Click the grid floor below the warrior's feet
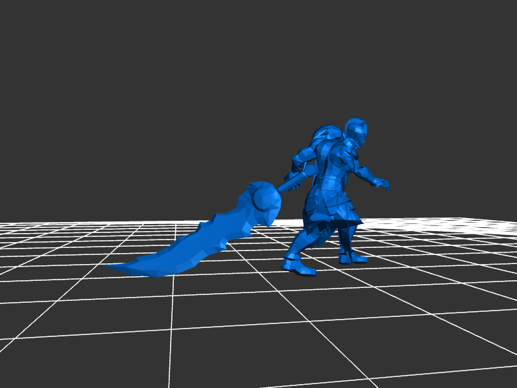Viewport: 517px width, 388px height. tap(323, 291)
